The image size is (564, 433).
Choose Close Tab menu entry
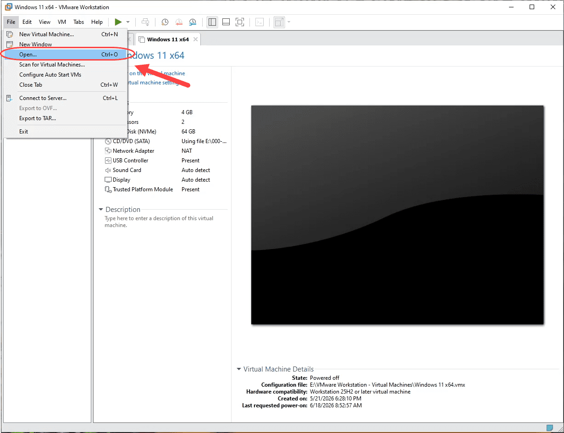pyautogui.click(x=66, y=85)
